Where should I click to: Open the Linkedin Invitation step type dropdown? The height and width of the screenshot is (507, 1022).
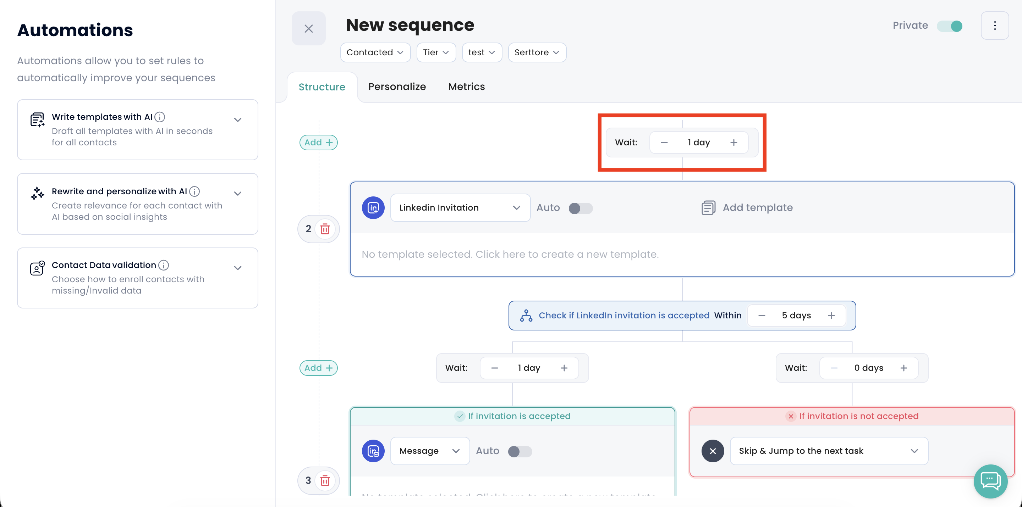pos(460,208)
